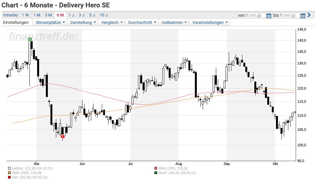
Task: Select the 1 W. timeframe tab
Action: (x=26, y=15)
